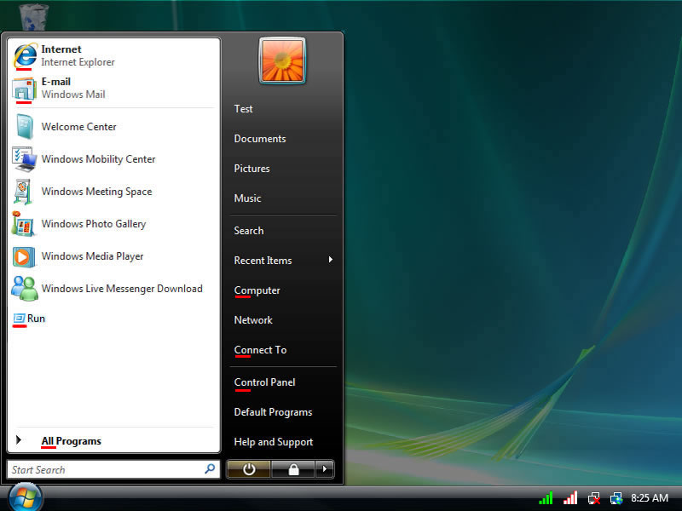
Task: Expand All Programs list
Action: pos(71,441)
